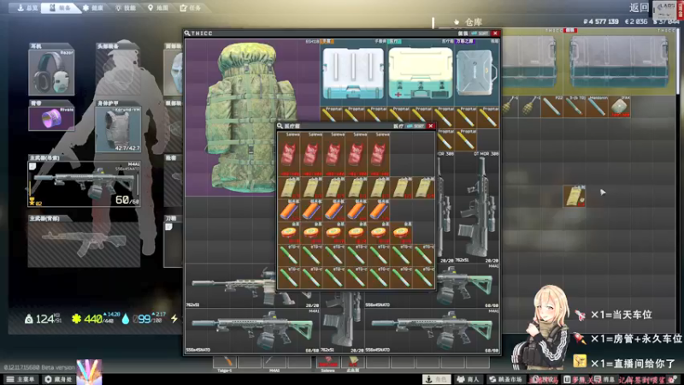684x385 pixels.
Task: Select the P22 injector in stash
Action: click(551, 106)
